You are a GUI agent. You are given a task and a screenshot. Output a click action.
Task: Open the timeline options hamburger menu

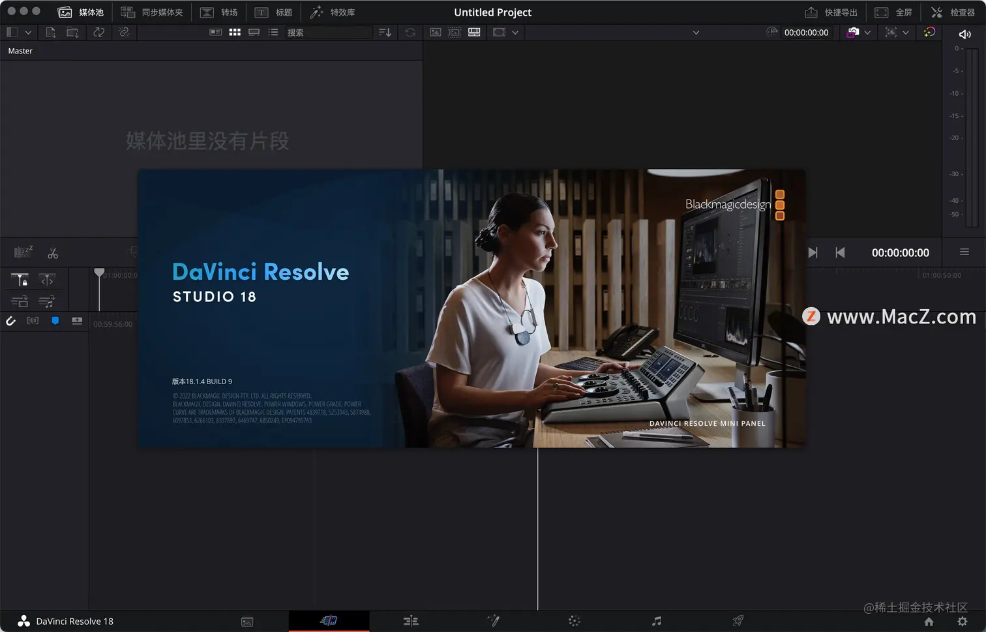click(964, 252)
